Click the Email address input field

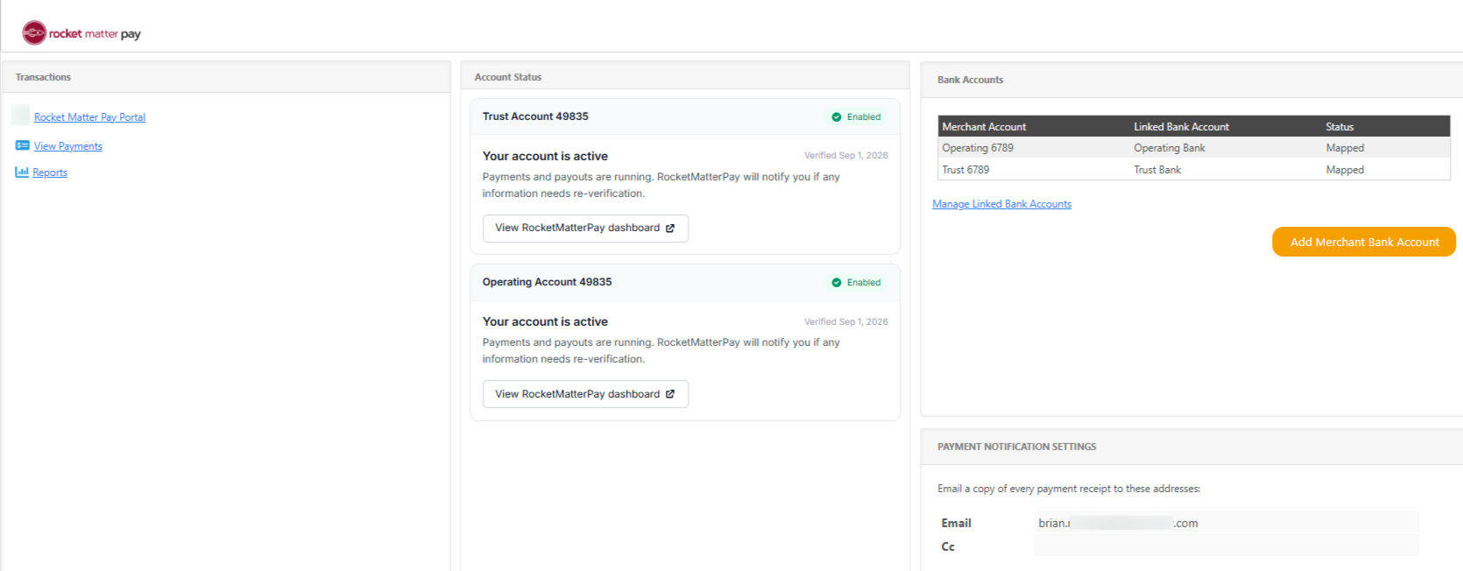[1226, 523]
